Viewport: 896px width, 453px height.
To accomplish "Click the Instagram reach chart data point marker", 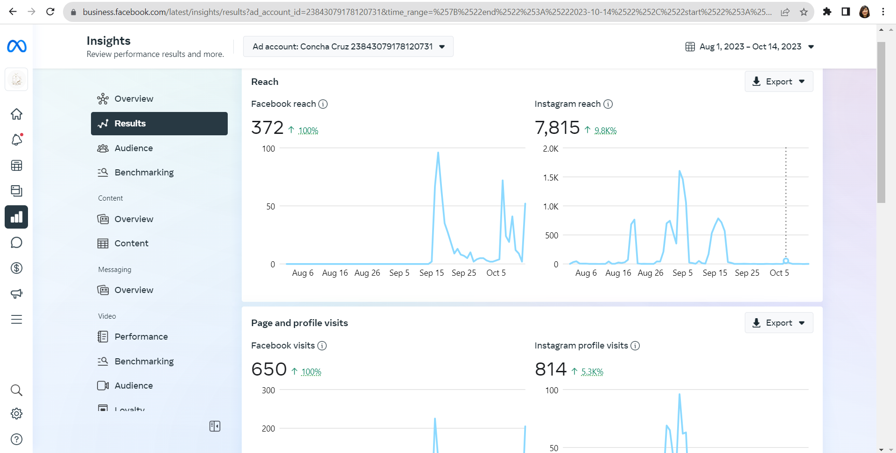I will [x=786, y=261].
